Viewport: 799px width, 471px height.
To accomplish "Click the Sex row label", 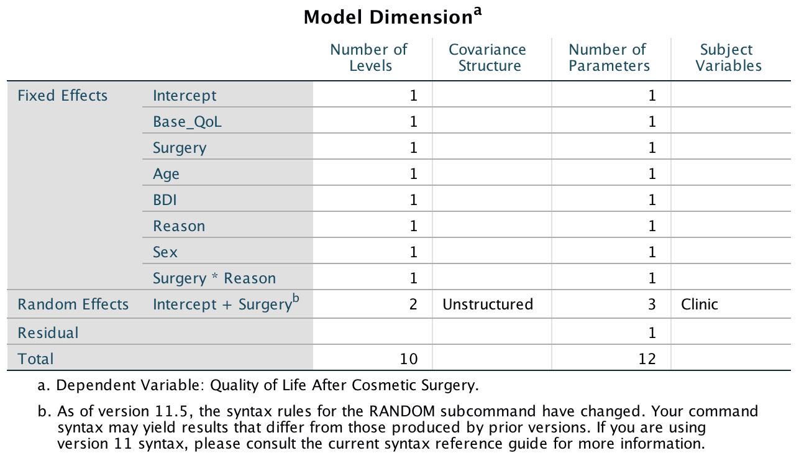I will [165, 252].
